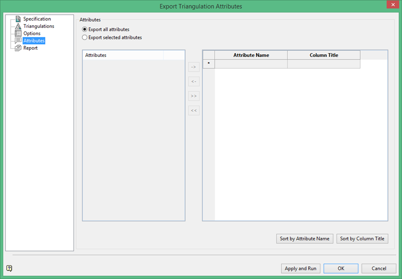402x279 pixels.
Task: Click the move right '->' button
Action: (x=194, y=67)
